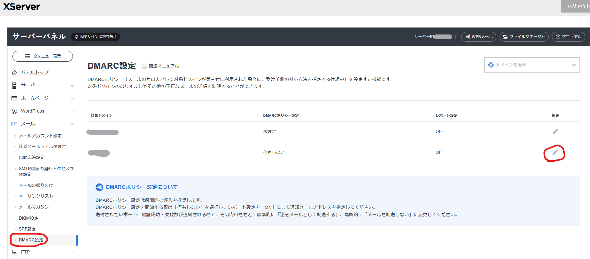Open 迷惑メールフィルタ設定
Image resolution: width=590 pixels, height=259 pixels.
pos(43,146)
